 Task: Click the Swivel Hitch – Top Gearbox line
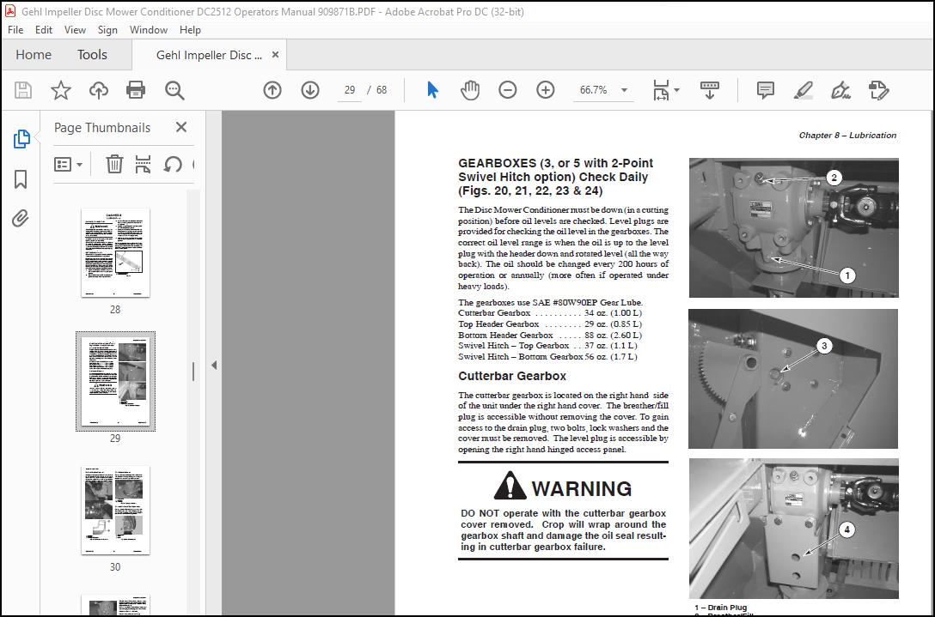pyautogui.click(x=547, y=346)
